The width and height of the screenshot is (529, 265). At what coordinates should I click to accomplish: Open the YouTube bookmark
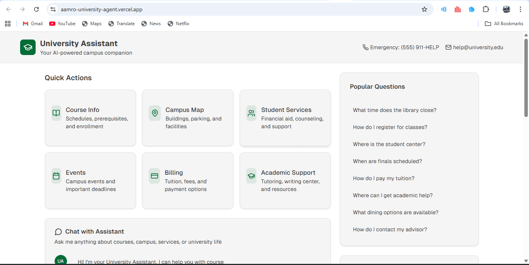62,24
